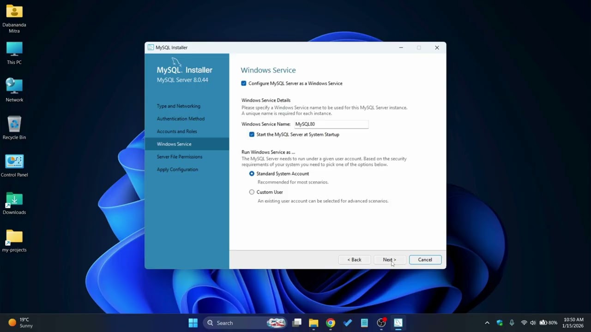This screenshot has height=332, width=591.
Task: Show hidden system tray icons
Action: pyautogui.click(x=487, y=323)
